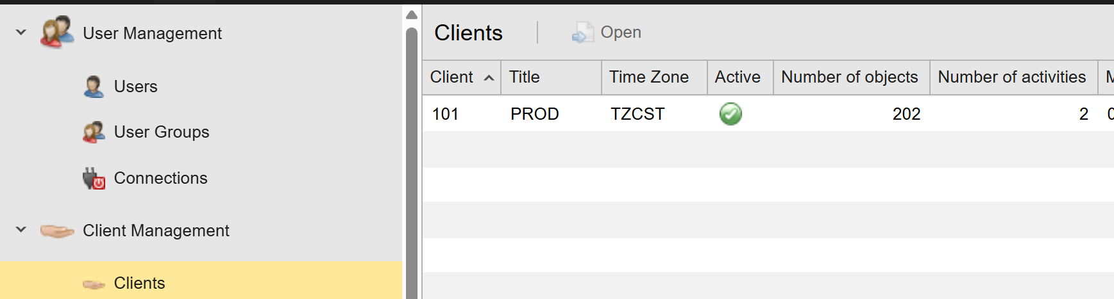
Task: Click the Users person icon
Action: [94, 86]
